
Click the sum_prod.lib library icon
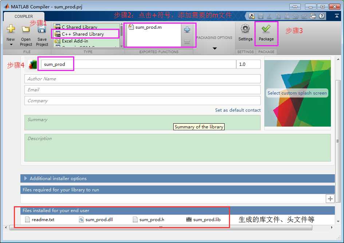[x=189, y=219]
